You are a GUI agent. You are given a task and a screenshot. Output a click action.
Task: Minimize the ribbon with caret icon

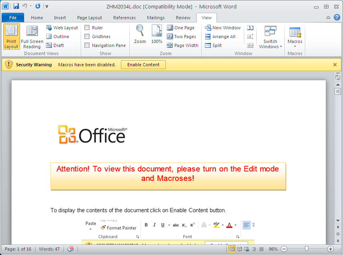tap(329, 18)
